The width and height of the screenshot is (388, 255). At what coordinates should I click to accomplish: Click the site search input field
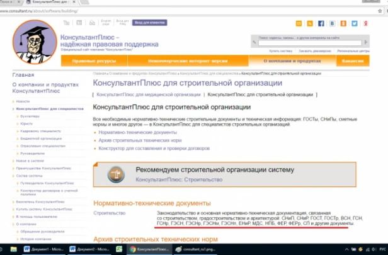(x=310, y=43)
